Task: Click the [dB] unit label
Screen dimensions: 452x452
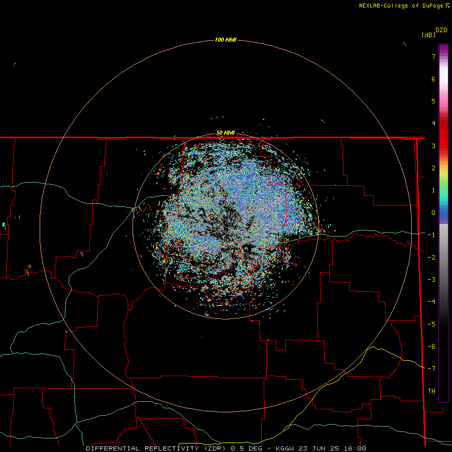Action: pyautogui.click(x=429, y=35)
